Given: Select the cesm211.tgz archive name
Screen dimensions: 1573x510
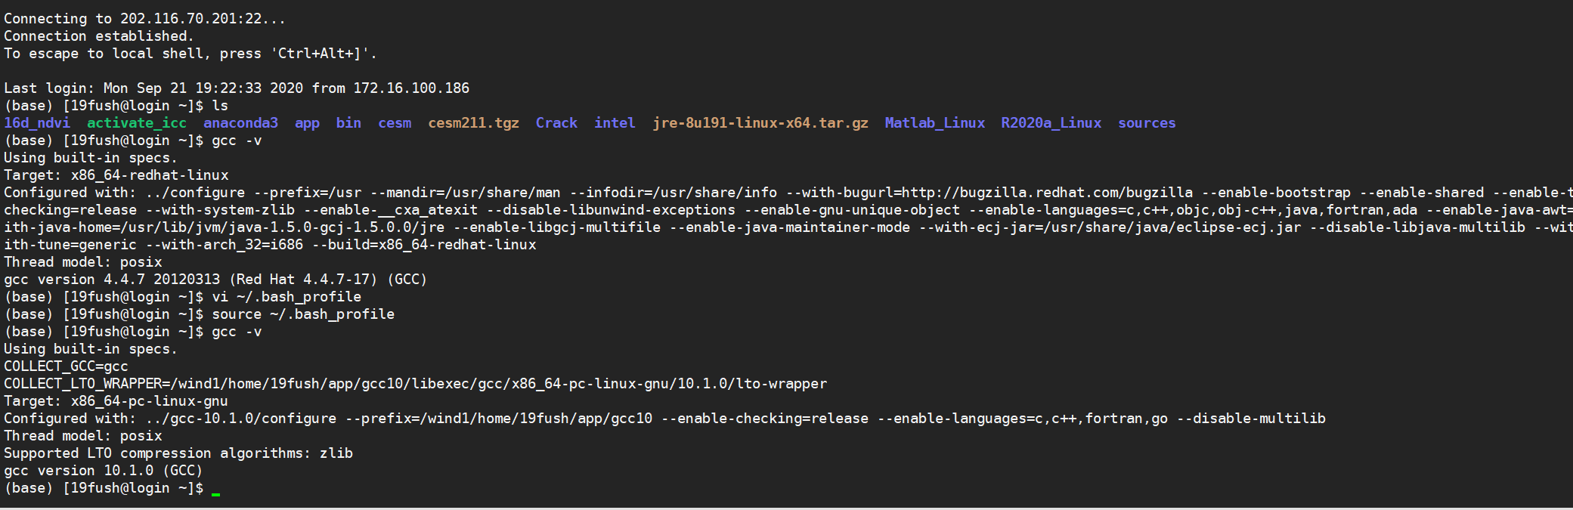Looking at the screenshot, I should click(x=473, y=123).
